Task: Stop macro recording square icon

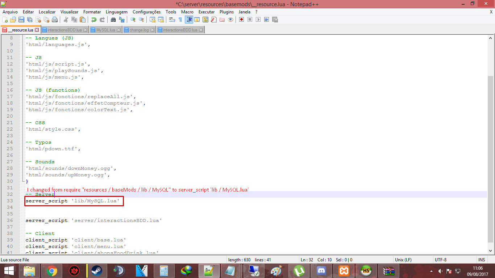Action: (x=250, y=20)
